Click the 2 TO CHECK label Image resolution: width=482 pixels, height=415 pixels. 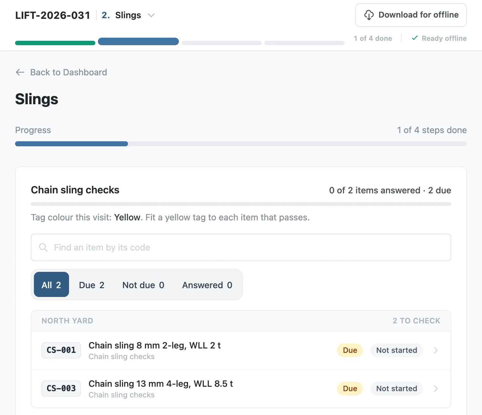(x=416, y=321)
